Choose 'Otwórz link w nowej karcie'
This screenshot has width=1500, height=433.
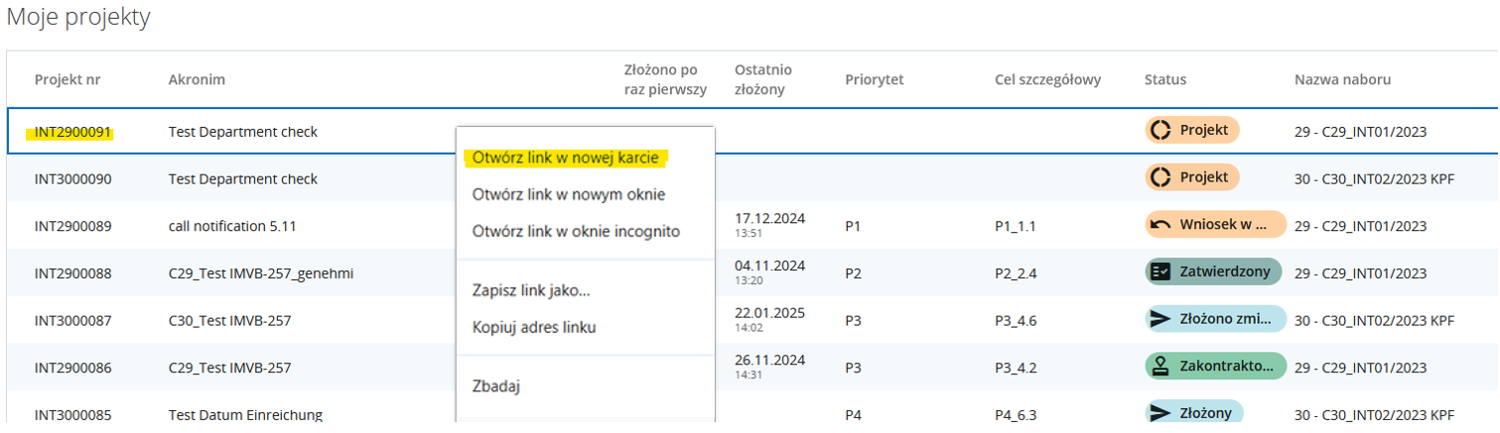(x=565, y=158)
